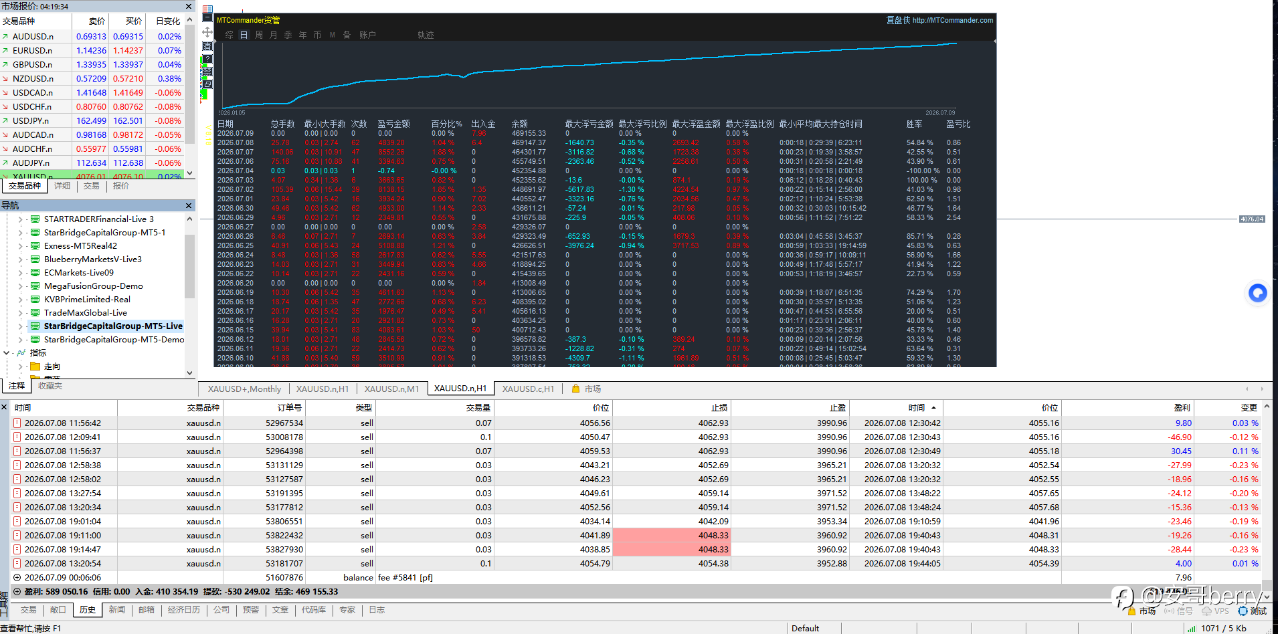The height and width of the screenshot is (634, 1278).
Task: Click the red-blue list icon above the MTCommander panel
Action: pyautogui.click(x=207, y=9)
